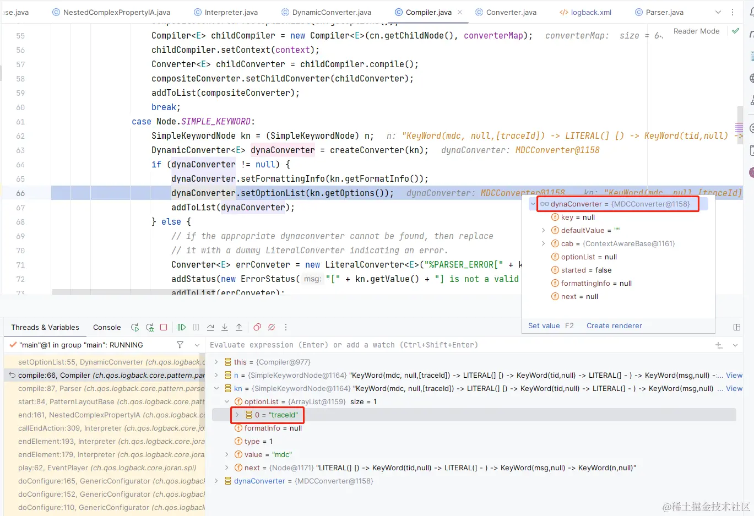This screenshot has width=754, height=516.
Task: Expand the 'this' Compiler variable
Action: click(x=216, y=362)
